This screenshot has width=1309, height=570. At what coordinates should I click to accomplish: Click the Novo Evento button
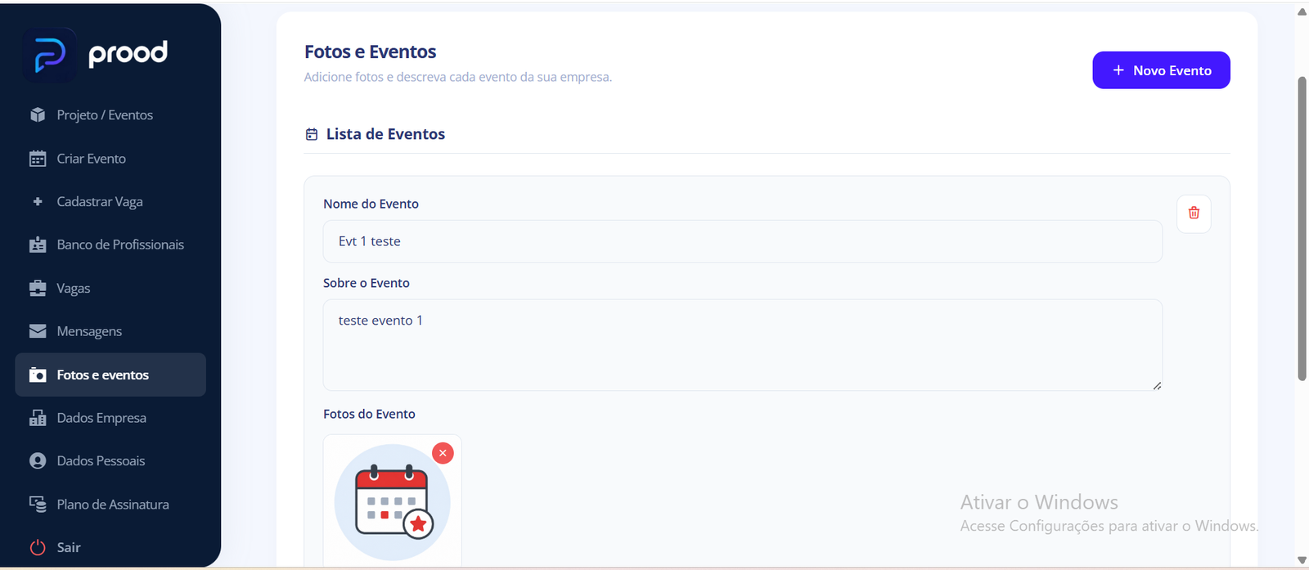1161,70
